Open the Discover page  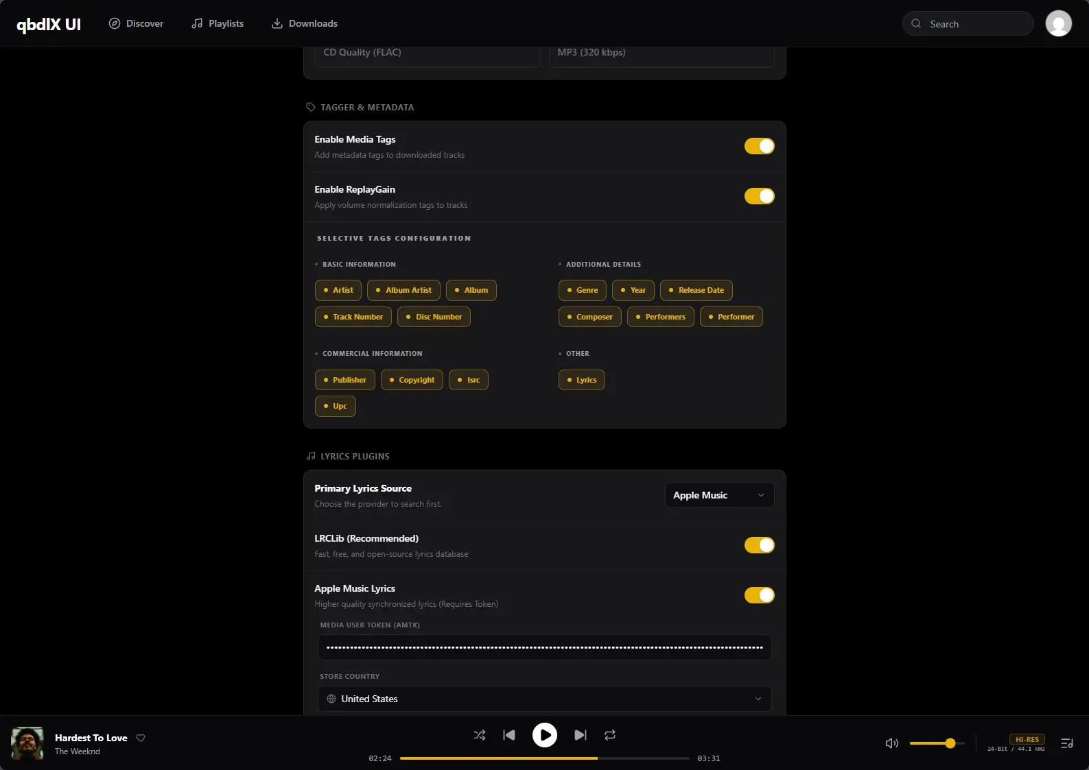(136, 23)
